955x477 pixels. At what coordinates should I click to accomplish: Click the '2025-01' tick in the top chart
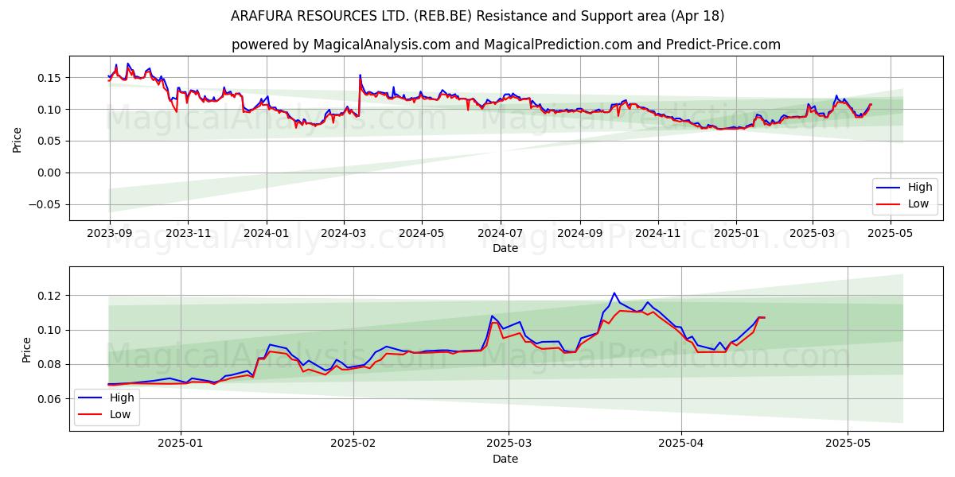[735, 233]
